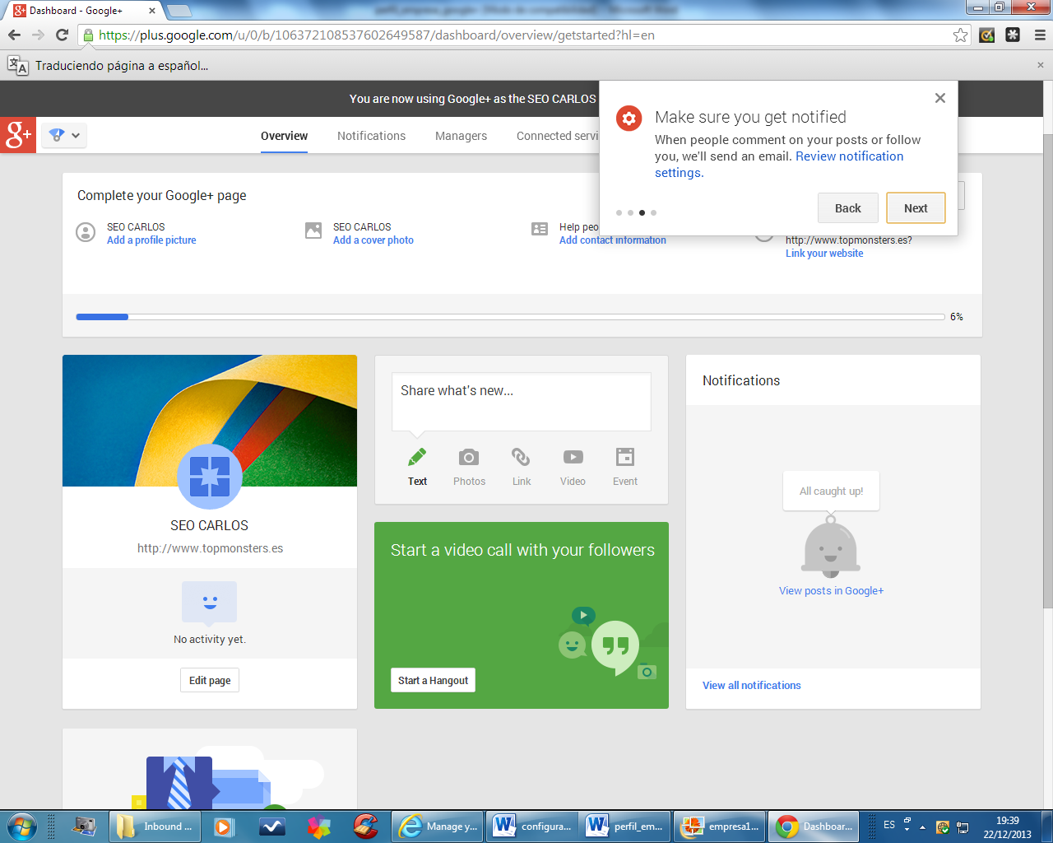Click Add contact information link
The width and height of the screenshot is (1053, 843).
tap(613, 240)
